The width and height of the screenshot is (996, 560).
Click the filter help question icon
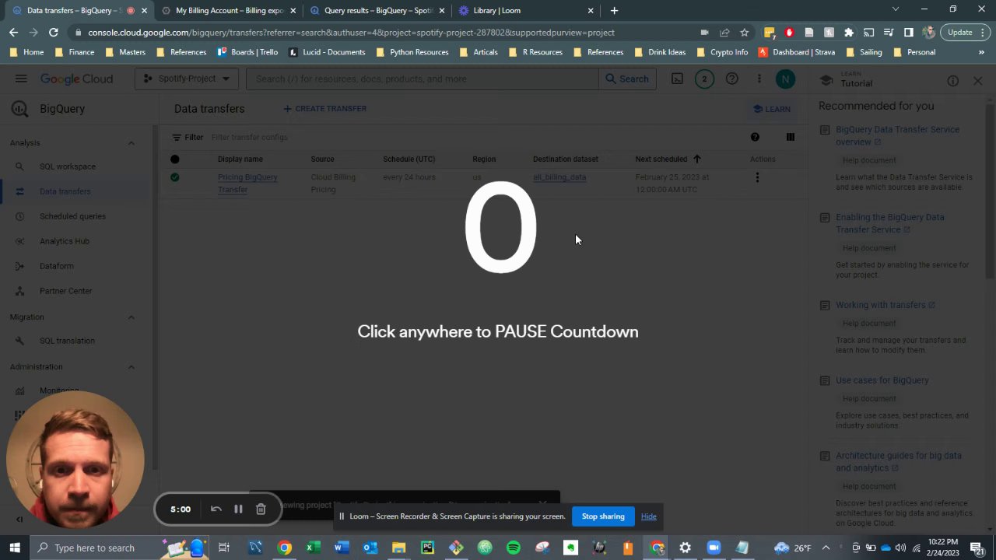755,137
